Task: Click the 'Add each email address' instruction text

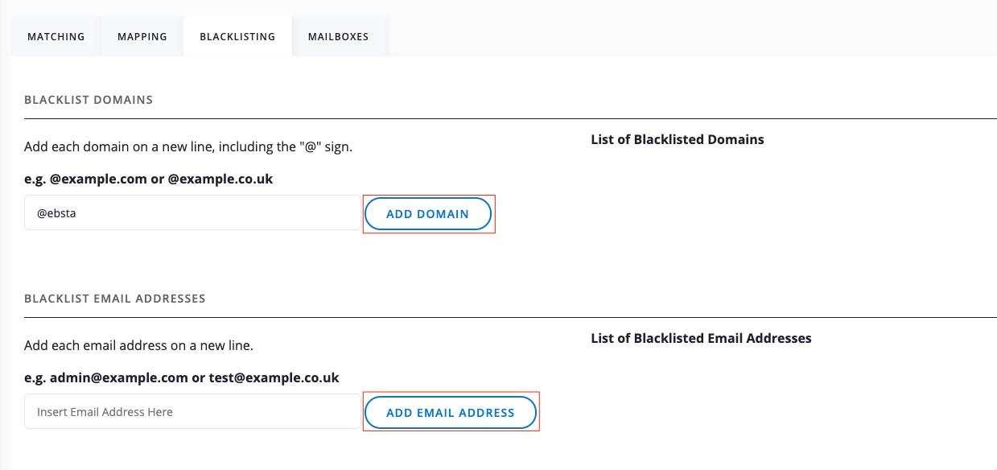Action: pos(138,346)
